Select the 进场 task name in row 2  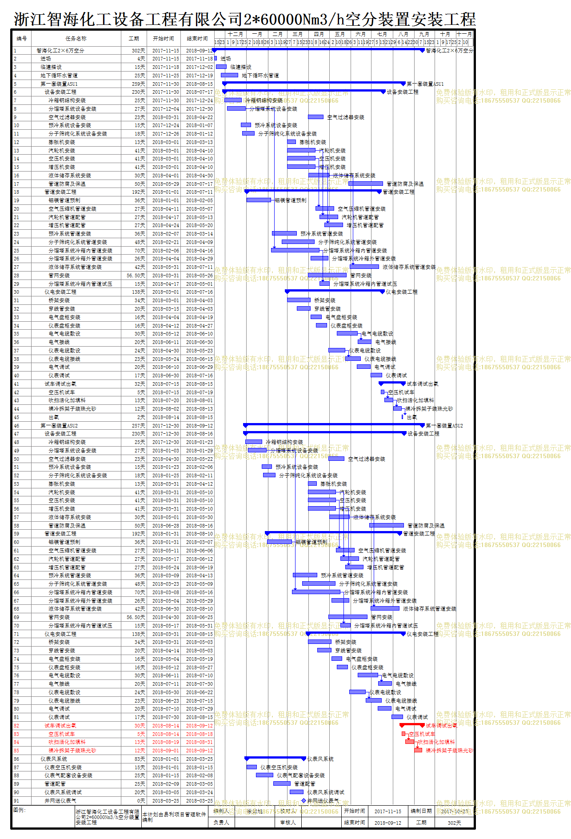pyautogui.click(x=46, y=59)
